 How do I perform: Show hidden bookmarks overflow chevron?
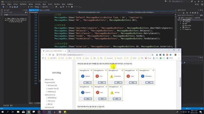(x=179, y=58)
